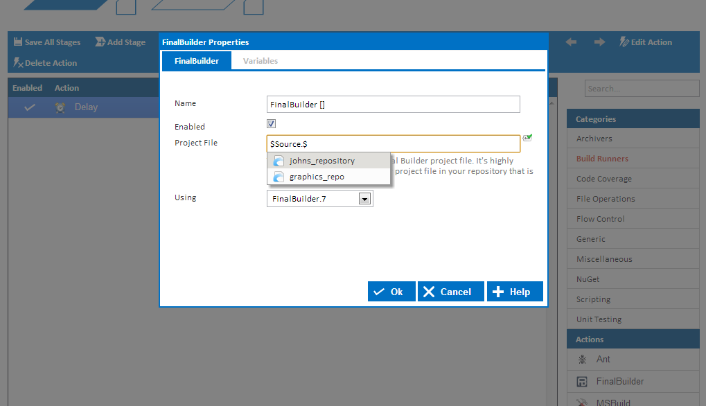Select the Archivers category
Image resolution: width=706 pixels, height=406 pixels.
point(633,139)
